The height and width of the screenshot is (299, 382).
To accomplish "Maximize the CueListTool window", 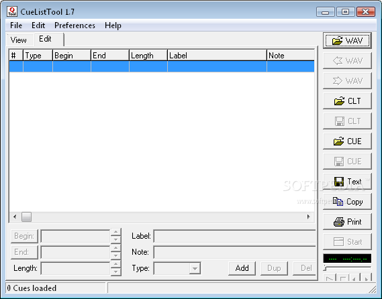I will pos(346,11).
